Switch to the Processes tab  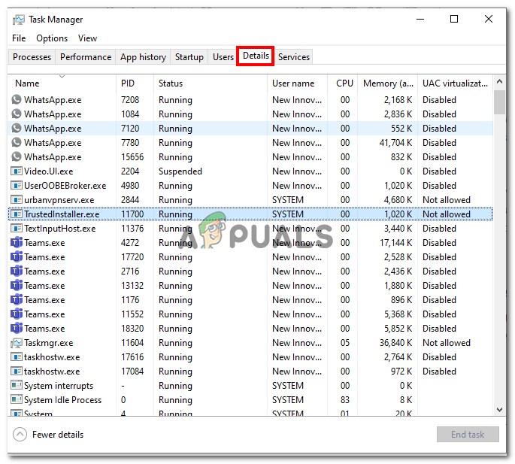32,57
